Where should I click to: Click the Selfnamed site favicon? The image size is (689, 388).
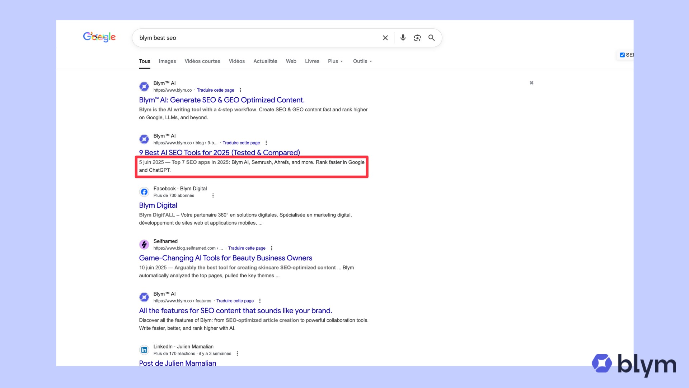click(x=144, y=244)
